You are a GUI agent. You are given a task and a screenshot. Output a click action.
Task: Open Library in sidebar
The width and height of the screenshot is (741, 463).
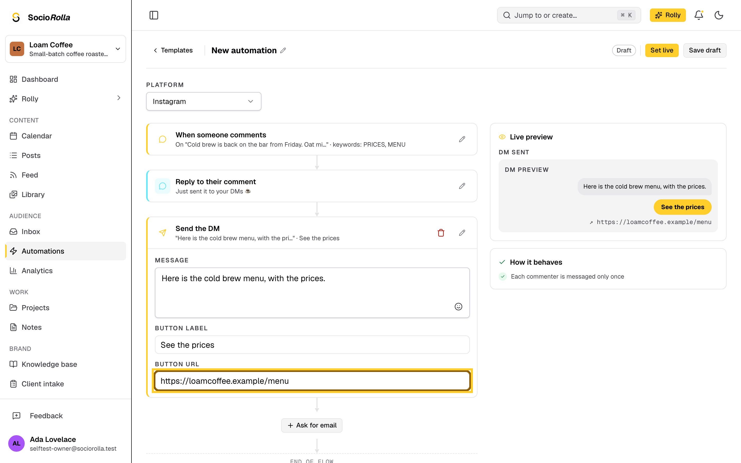pyautogui.click(x=66, y=195)
